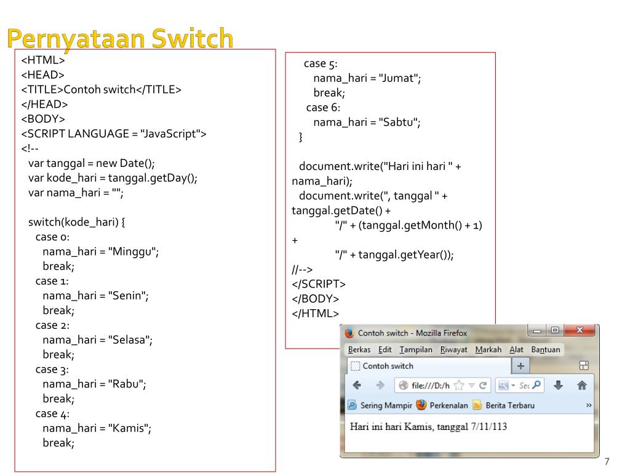
Task: Click the code line 'nama_hari = "Sabtu";'
Action: 367,123
